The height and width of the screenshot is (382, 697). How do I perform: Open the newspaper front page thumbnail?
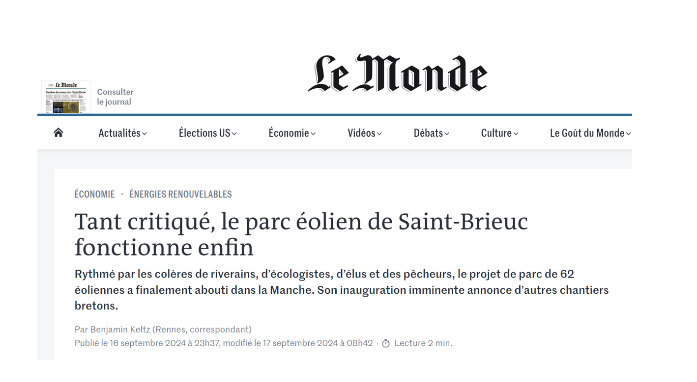click(65, 97)
